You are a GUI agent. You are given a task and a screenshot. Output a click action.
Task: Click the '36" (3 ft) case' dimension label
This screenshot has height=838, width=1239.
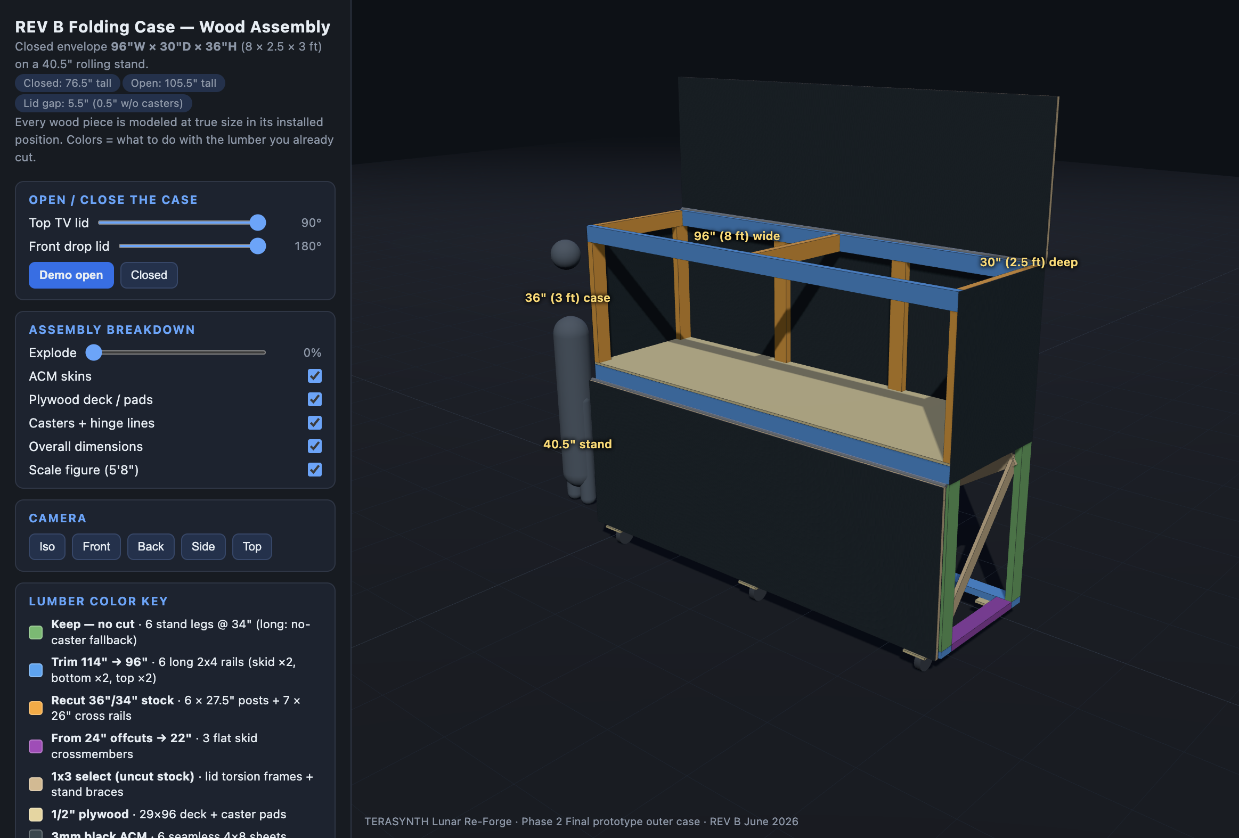[567, 298]
